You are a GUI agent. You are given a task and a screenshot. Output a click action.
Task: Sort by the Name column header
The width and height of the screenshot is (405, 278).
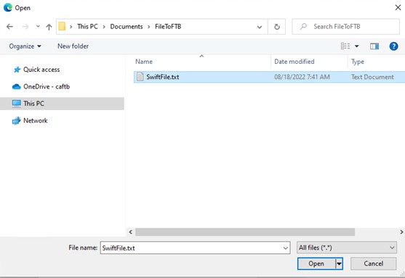pyautogui.click(x=144, y=62)
